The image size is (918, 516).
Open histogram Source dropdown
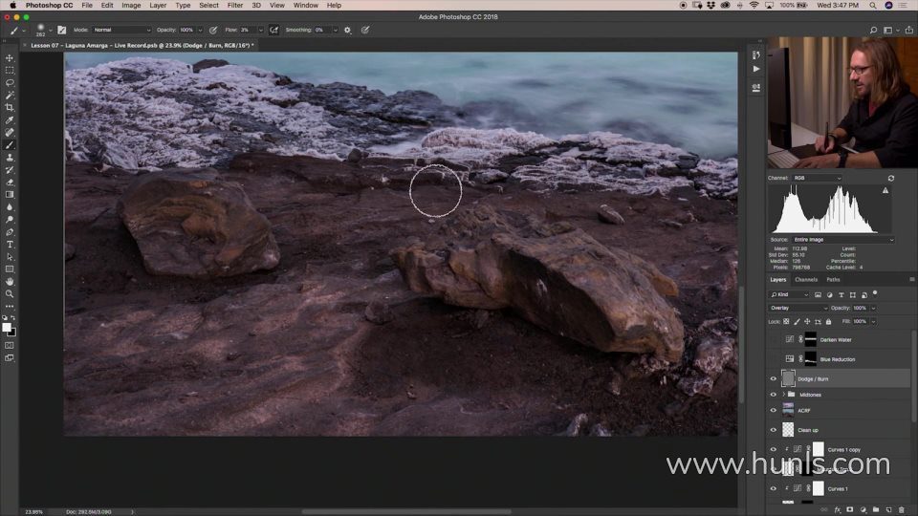click(x=843, y=239)
